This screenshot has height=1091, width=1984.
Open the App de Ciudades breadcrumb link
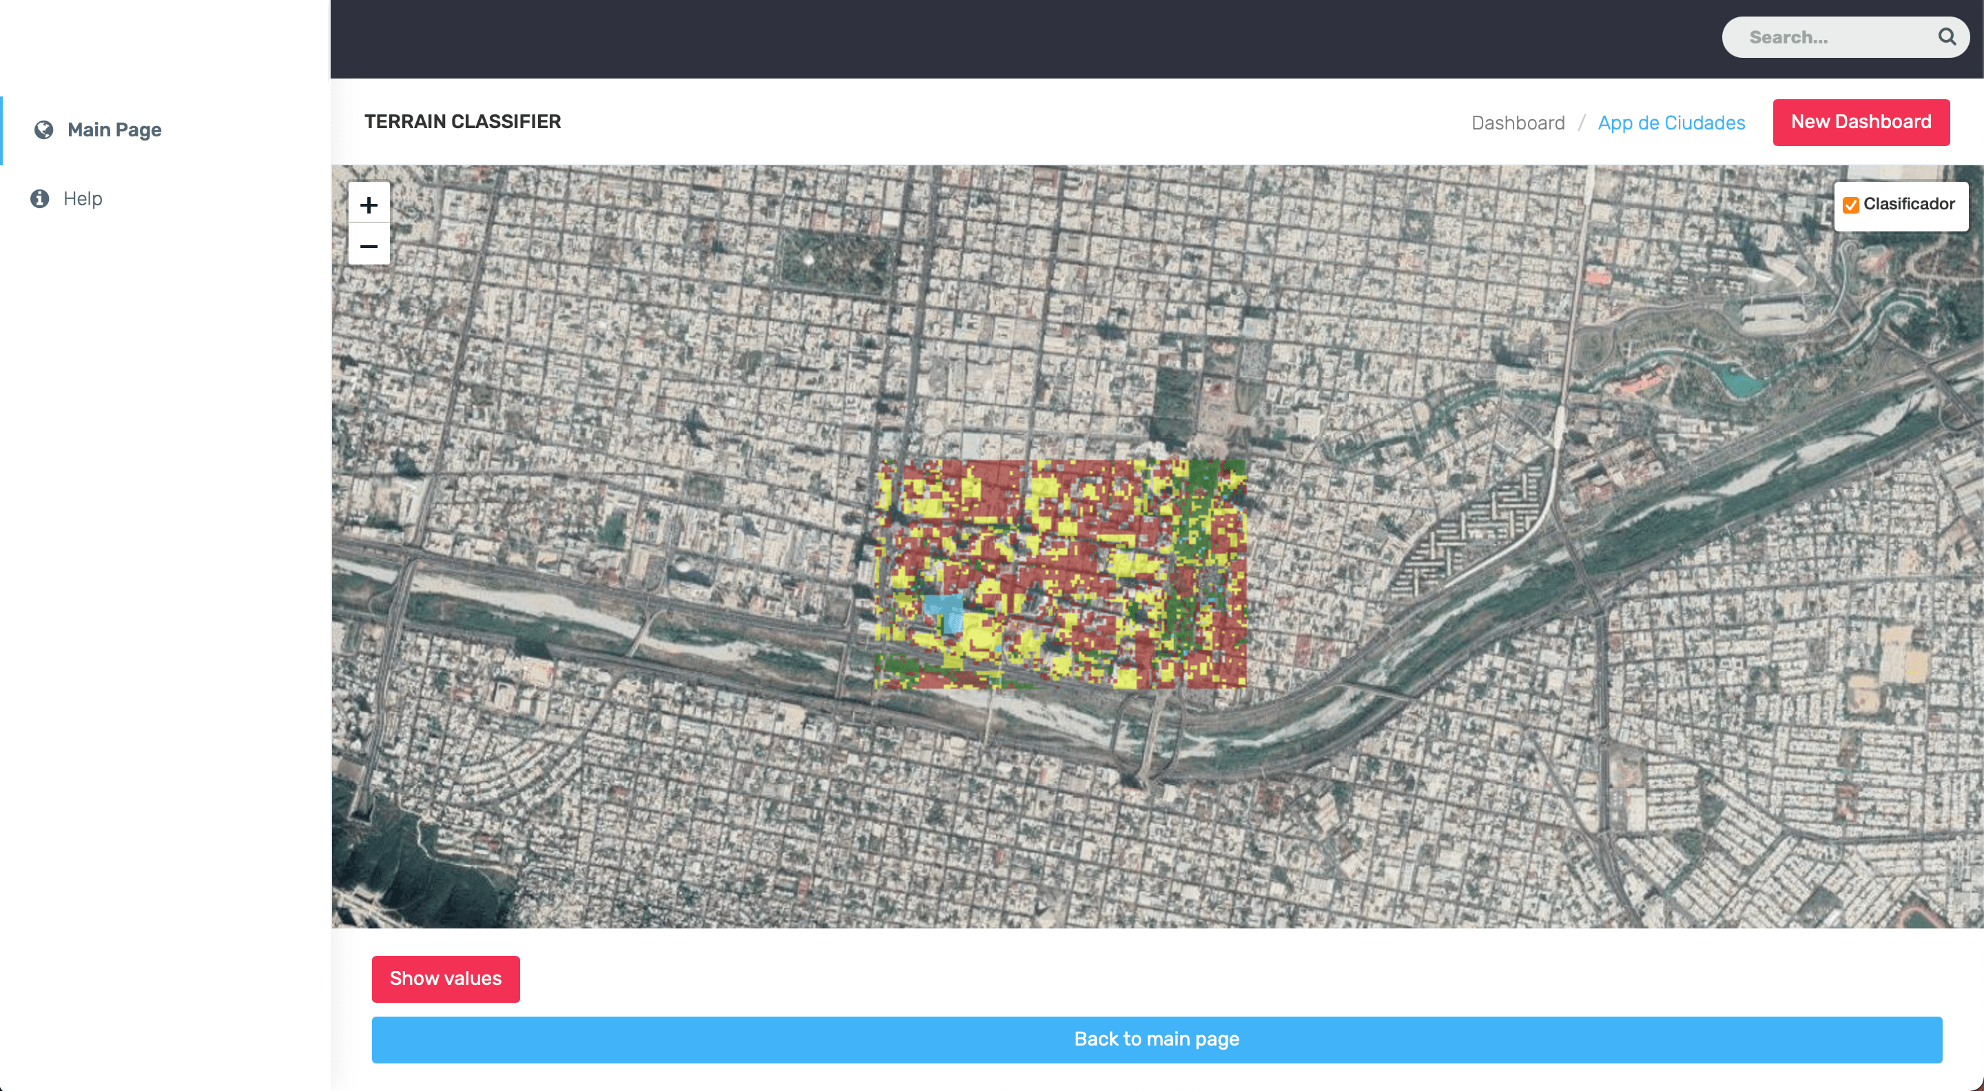[1671, 123]
